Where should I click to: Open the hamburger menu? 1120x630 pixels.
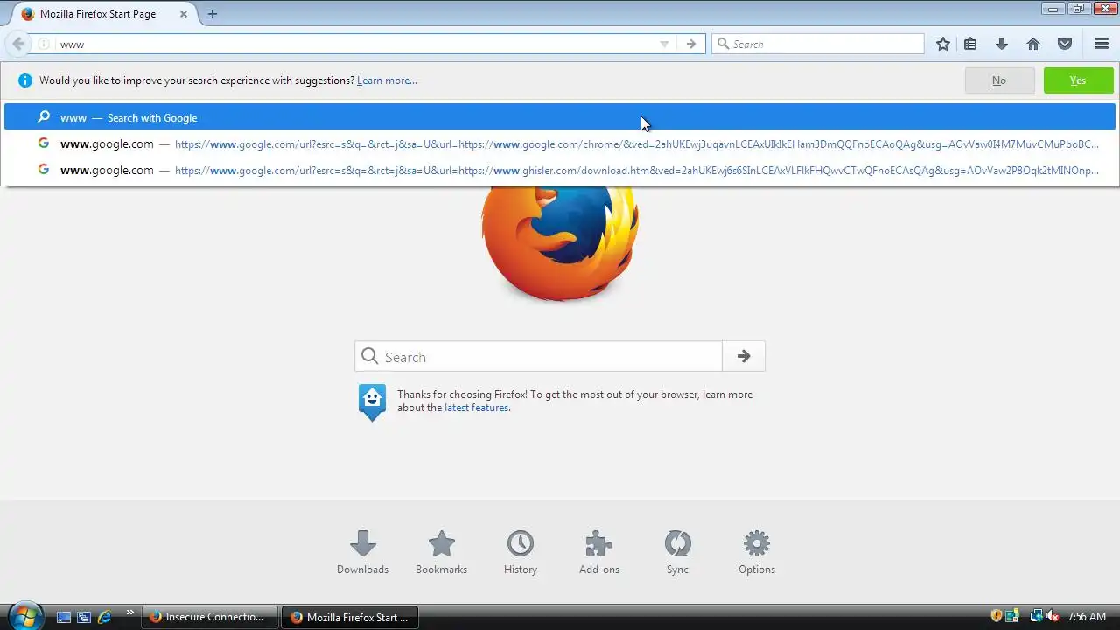[1102, 44]
